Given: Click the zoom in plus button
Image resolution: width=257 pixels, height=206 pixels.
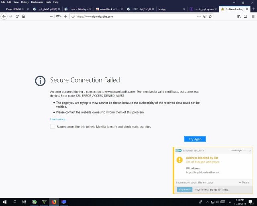Looking at the screenshot, I should coord(65,16).
